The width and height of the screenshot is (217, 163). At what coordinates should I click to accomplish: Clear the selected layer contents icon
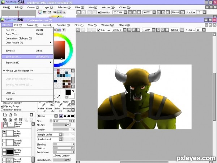(x=16, y=120)
